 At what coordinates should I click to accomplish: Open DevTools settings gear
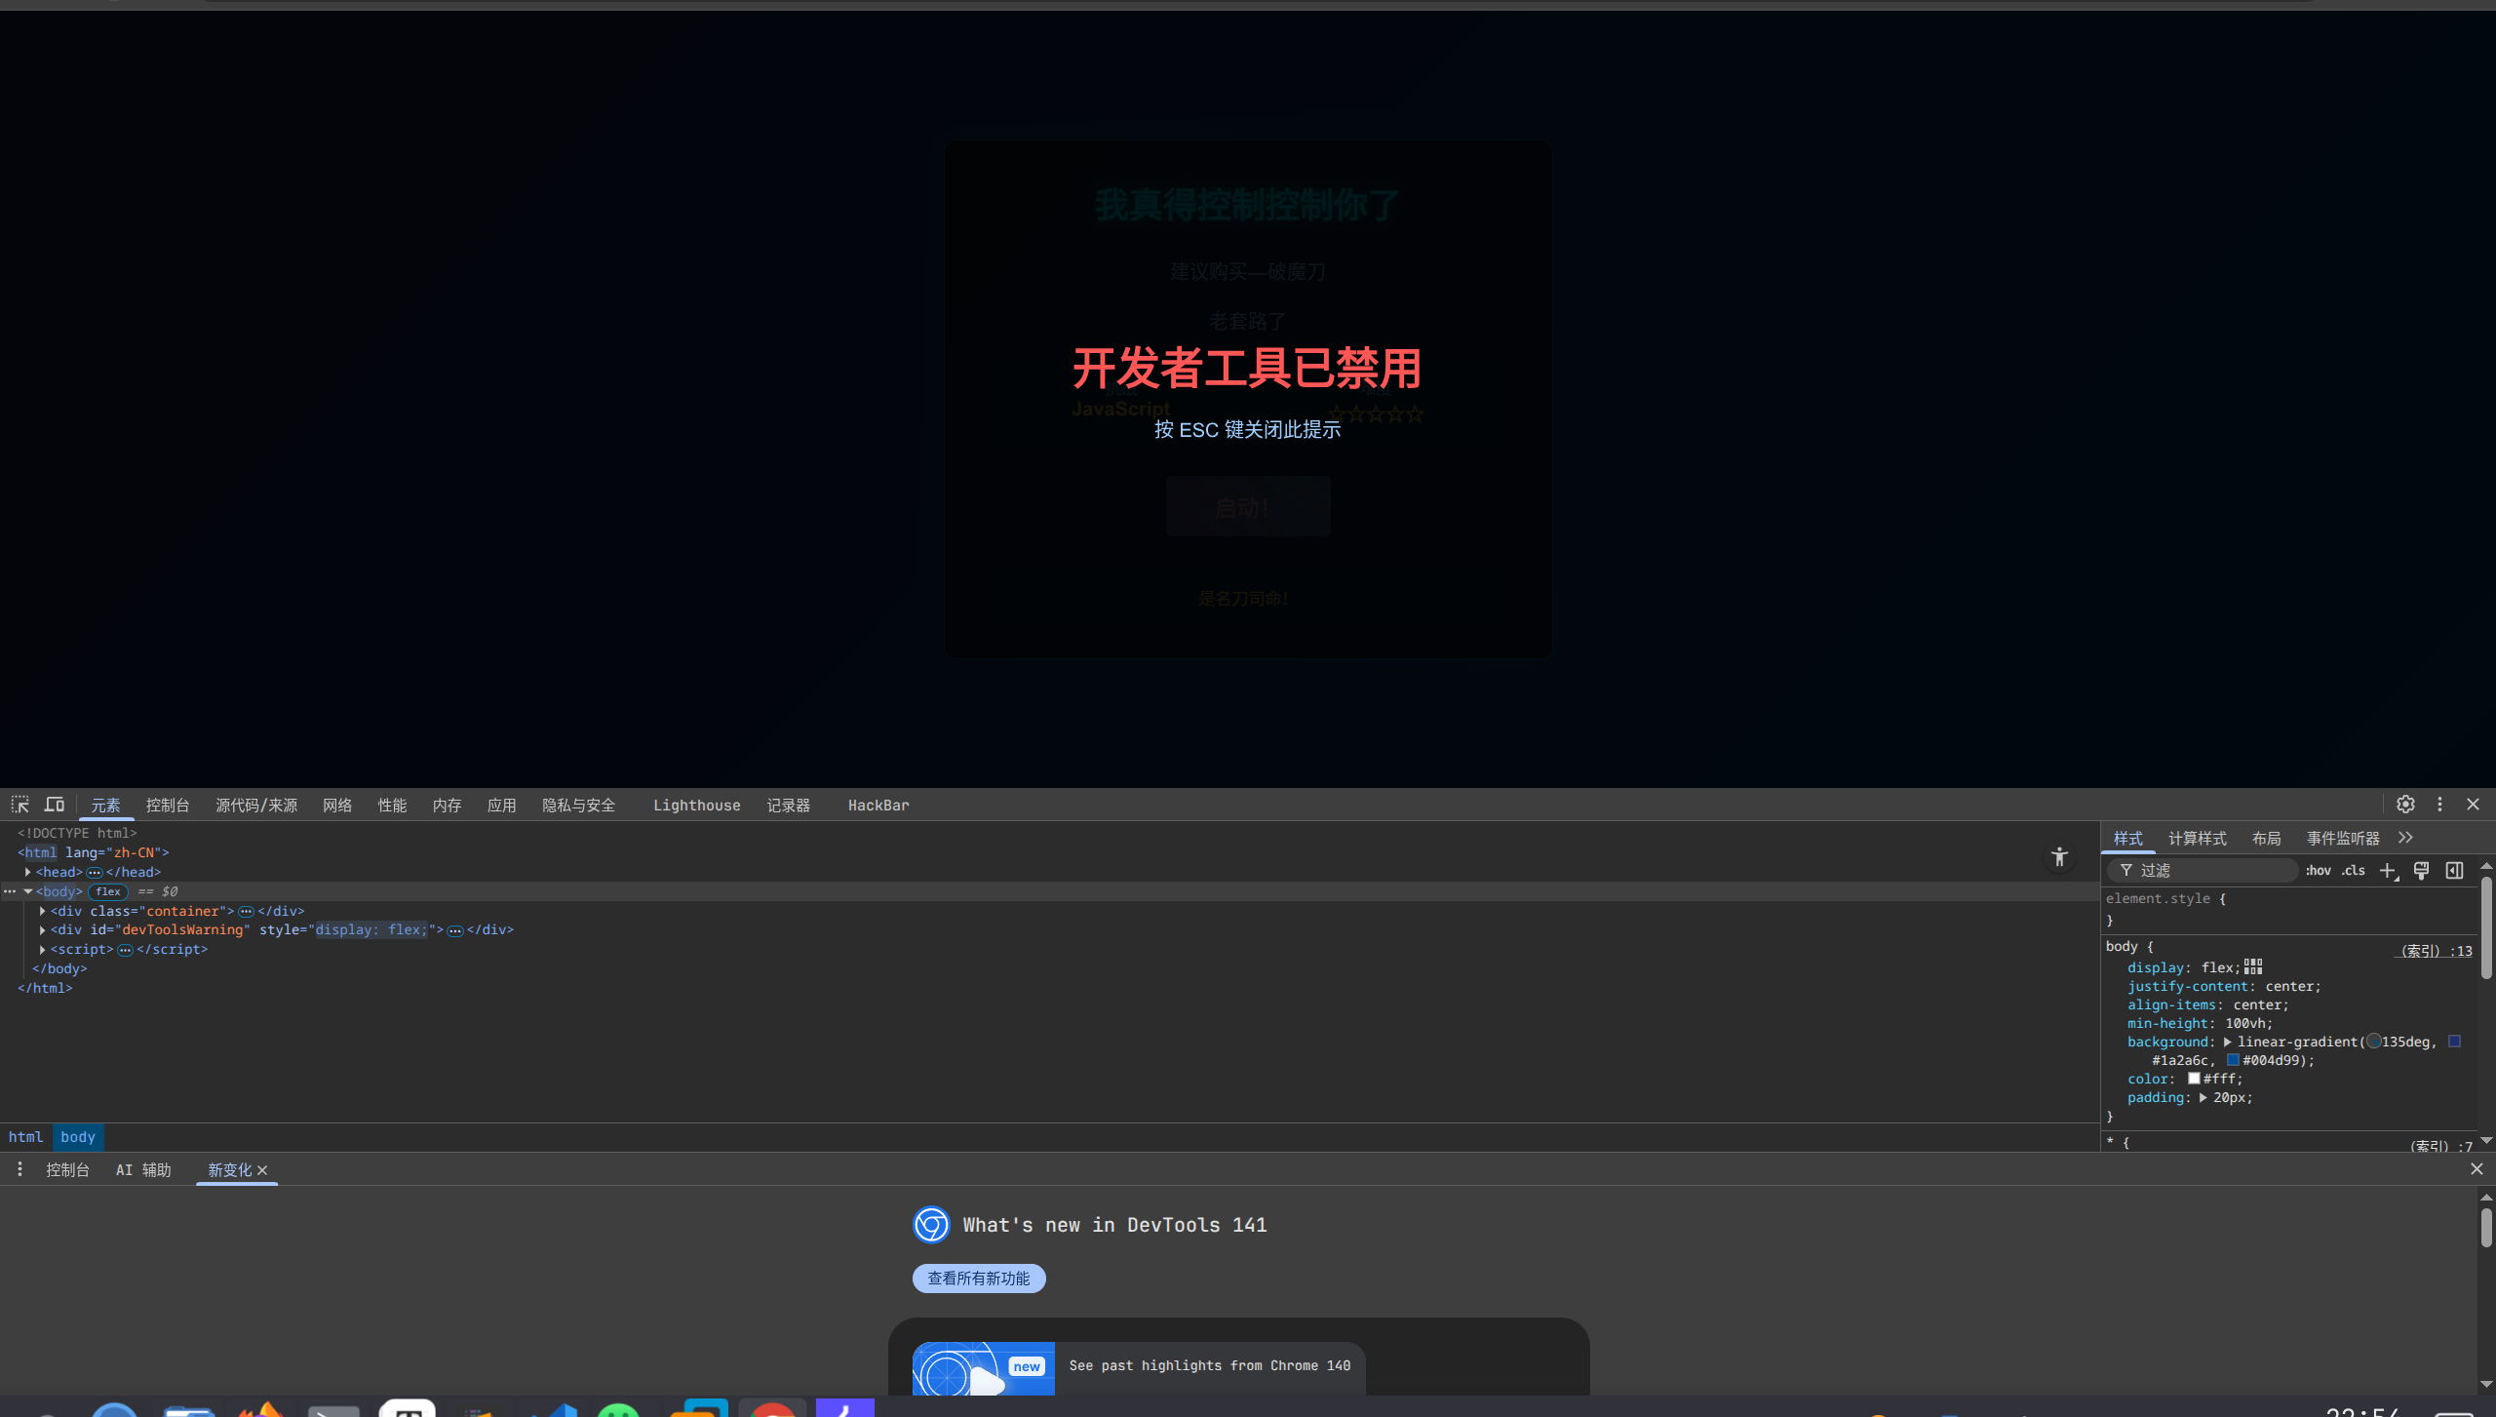click(x=2405, y=805)
